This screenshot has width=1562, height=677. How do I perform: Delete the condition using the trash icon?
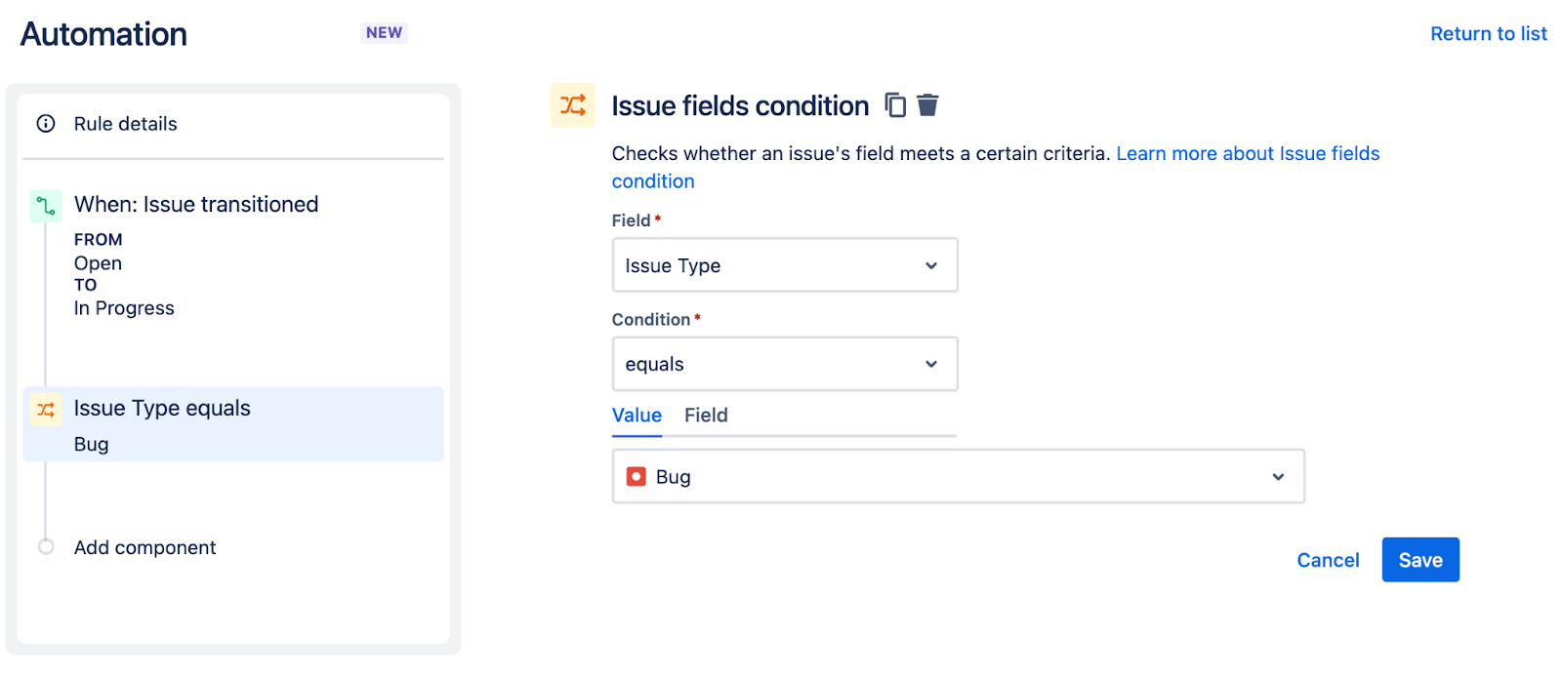927,105
